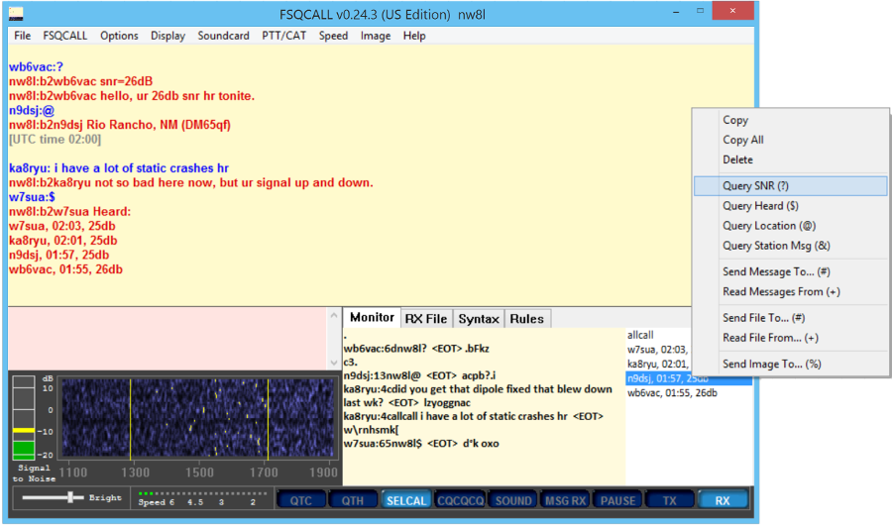
Task: Choose Copy All from the context menu
Action: tap(791, 140)
